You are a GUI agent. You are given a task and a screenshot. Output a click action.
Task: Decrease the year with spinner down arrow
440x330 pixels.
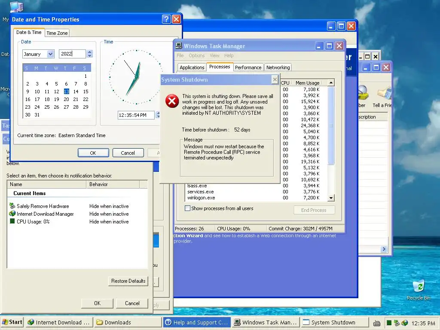pos(89,55)
